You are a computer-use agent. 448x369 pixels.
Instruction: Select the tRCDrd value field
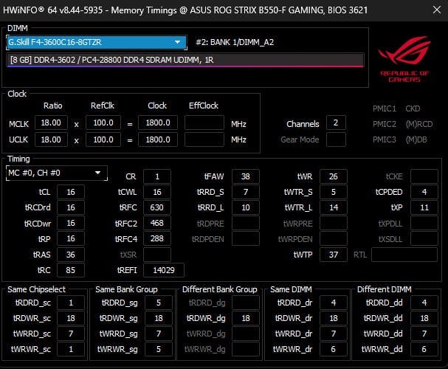(x=71, y=207)
